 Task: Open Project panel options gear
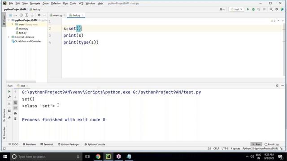[39, 15]
